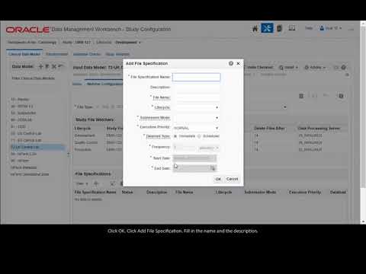This screenshot has width=366, height=274.
Task: Open the End Date calendar picker
Action: [213, 168]
